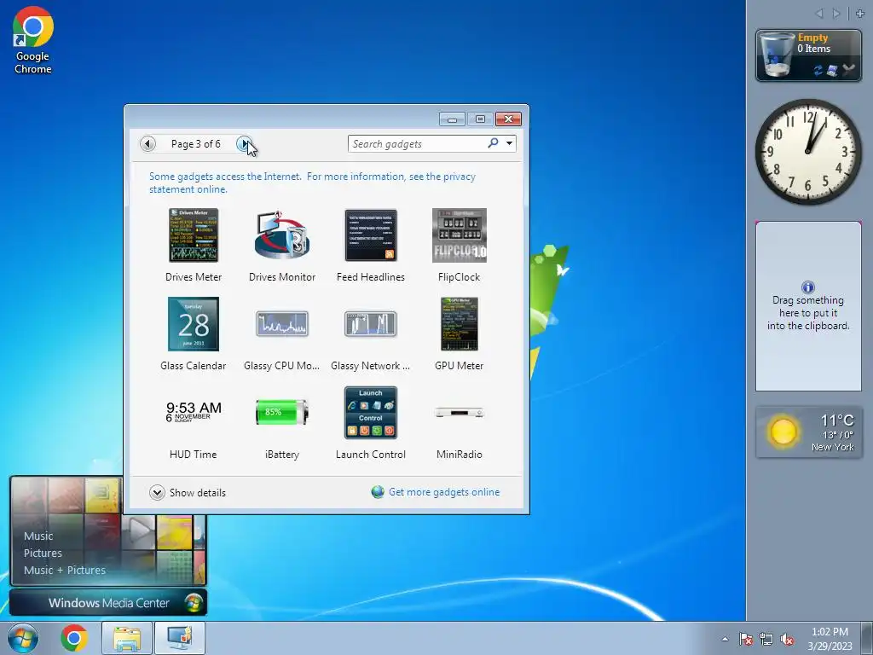
Task: Click the sidebar add gadget plus icon
Action: (859, 14)
